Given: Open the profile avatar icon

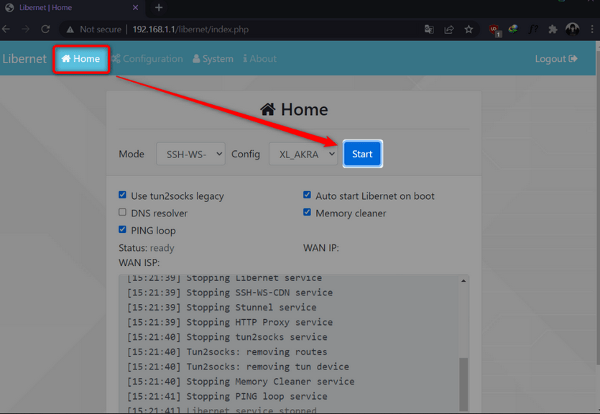Looking at the screenshot, I should 573,29.
